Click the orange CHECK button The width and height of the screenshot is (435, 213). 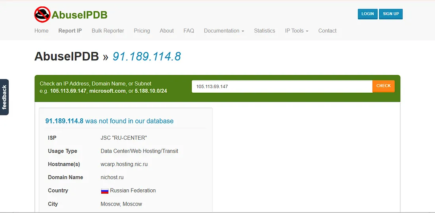[384, 86]
